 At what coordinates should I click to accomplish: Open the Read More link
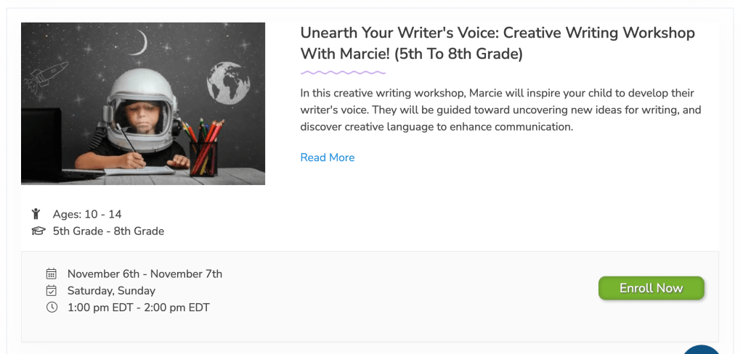[328, 157]
